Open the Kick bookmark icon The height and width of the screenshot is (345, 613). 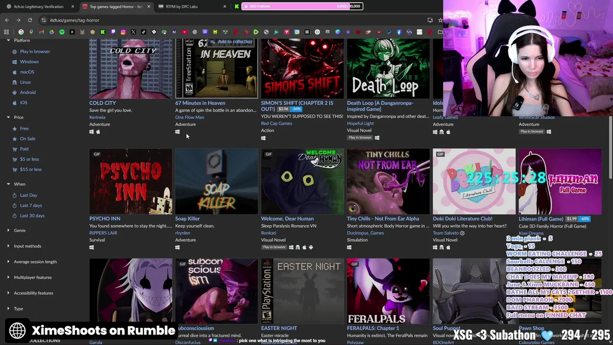pyautogui.click(x=102, y=32)
